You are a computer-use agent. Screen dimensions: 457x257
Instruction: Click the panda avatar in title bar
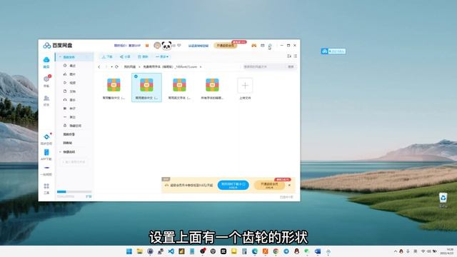[166, 46]
